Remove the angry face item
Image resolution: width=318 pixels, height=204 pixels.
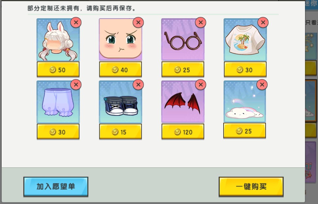(138, 23)
